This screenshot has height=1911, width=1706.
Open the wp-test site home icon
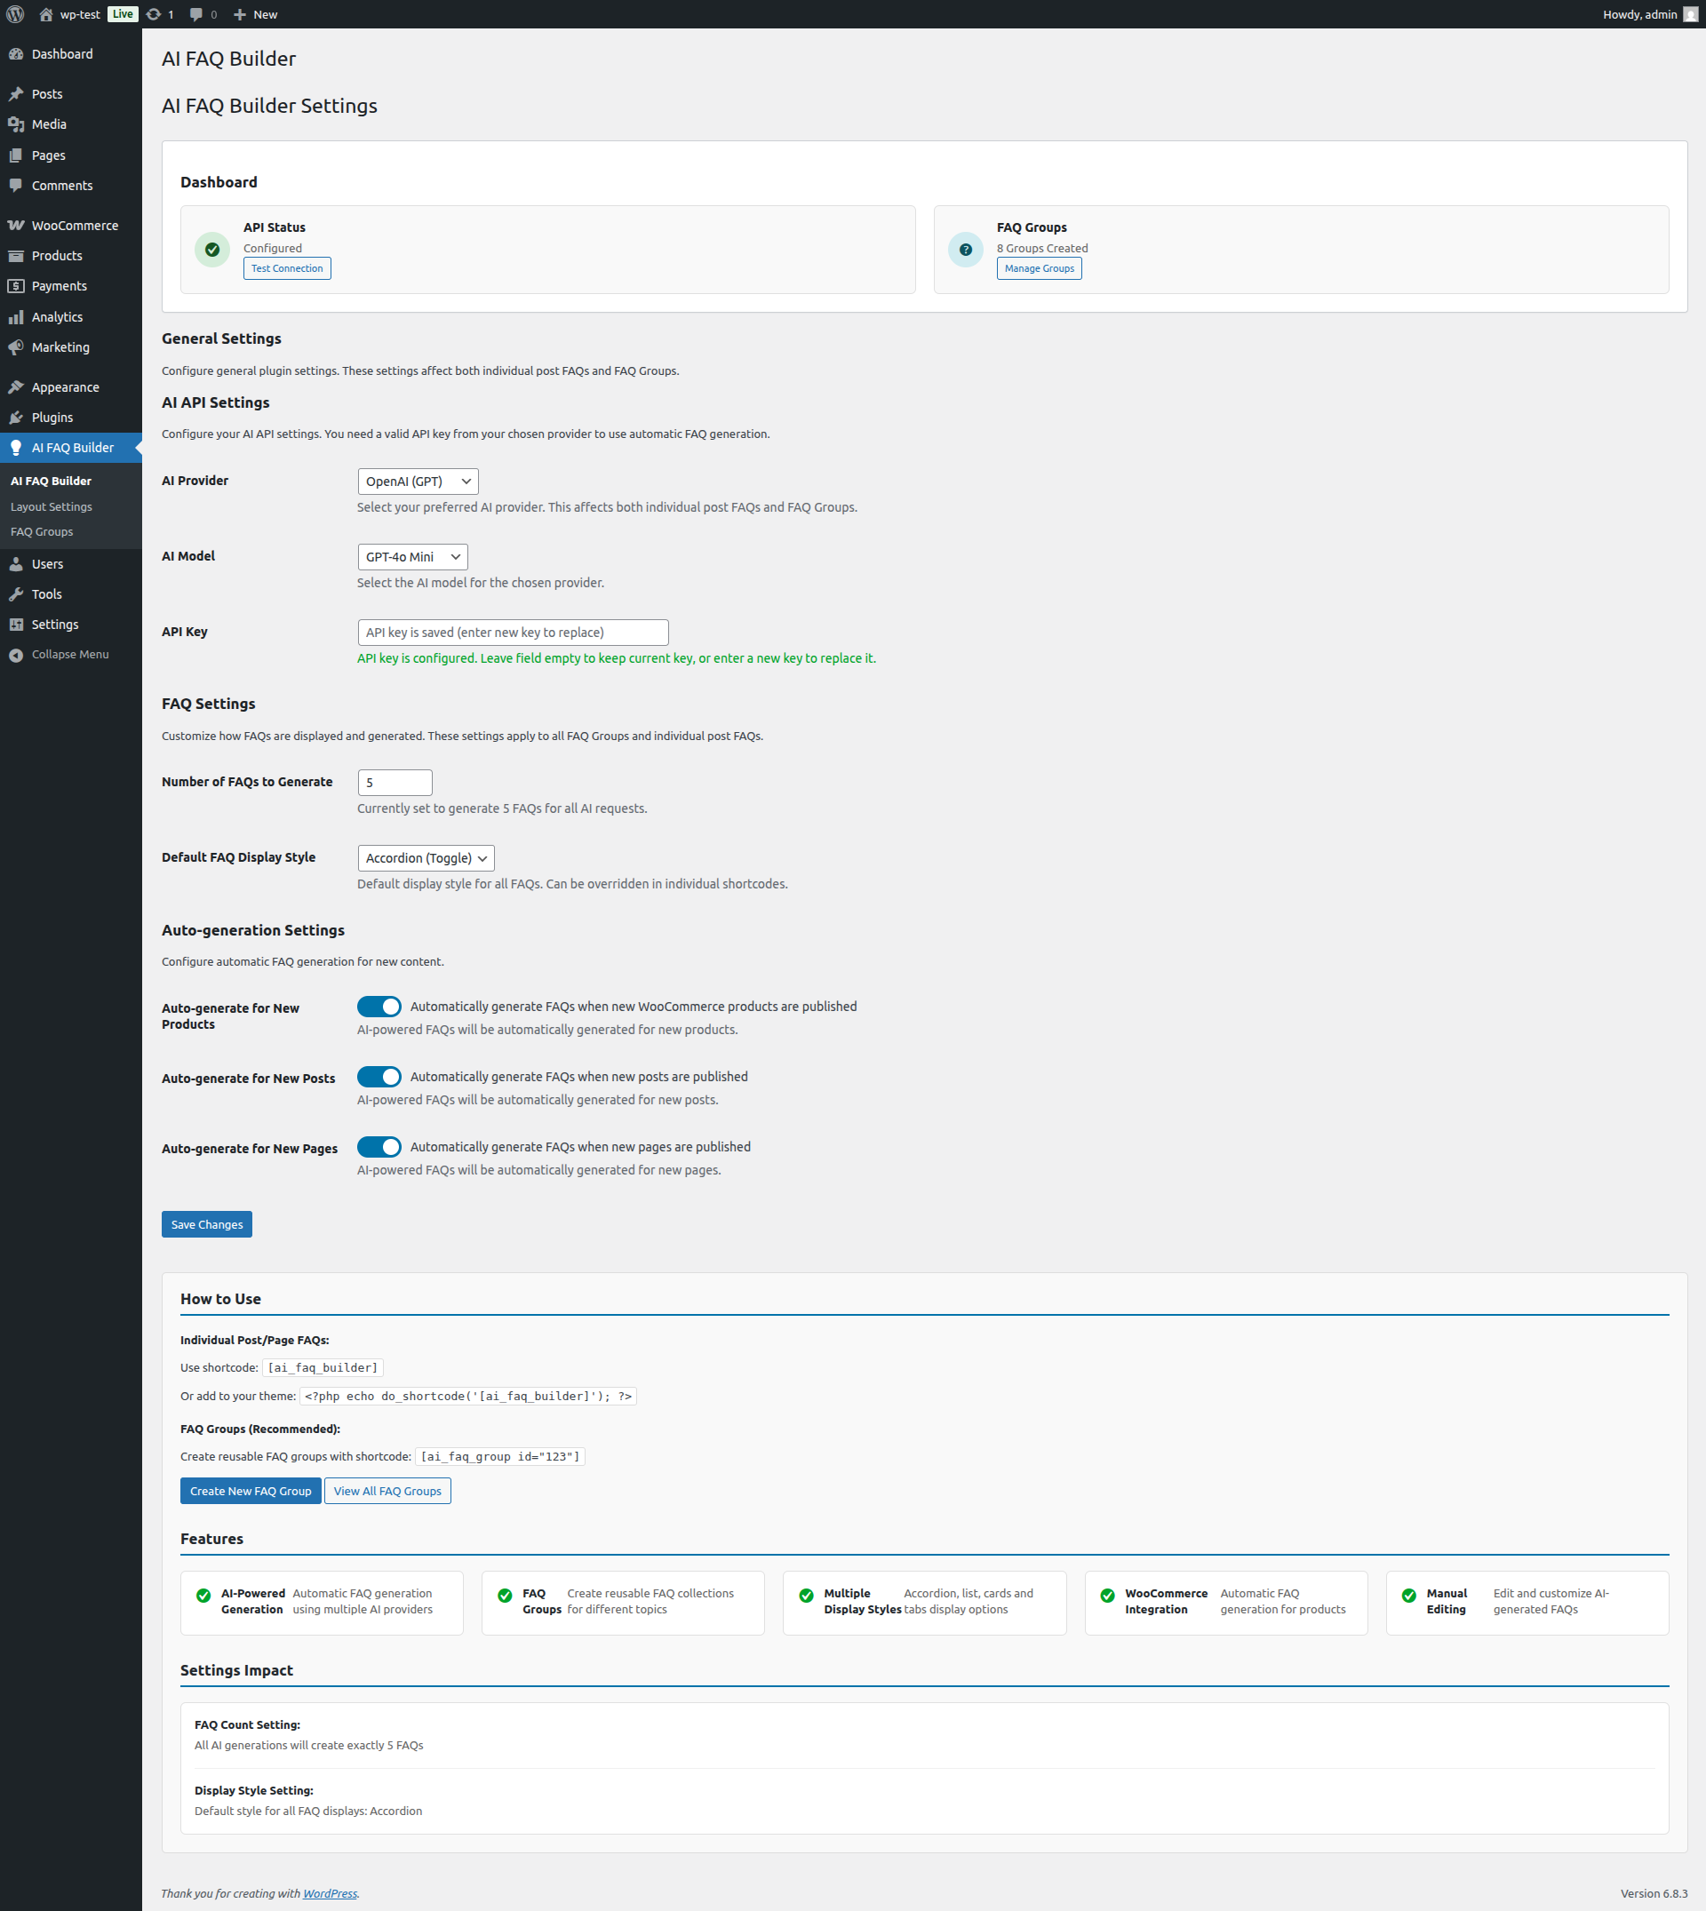(46, 14)
